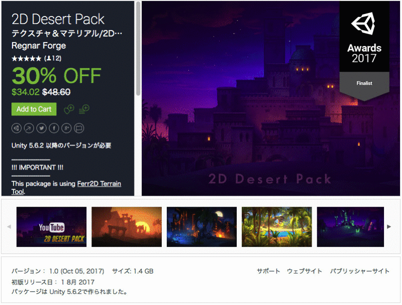Show next thumbnails with right arrow
Image resolution: width=402 pixels, height=305 pixels.
point(389,226)
